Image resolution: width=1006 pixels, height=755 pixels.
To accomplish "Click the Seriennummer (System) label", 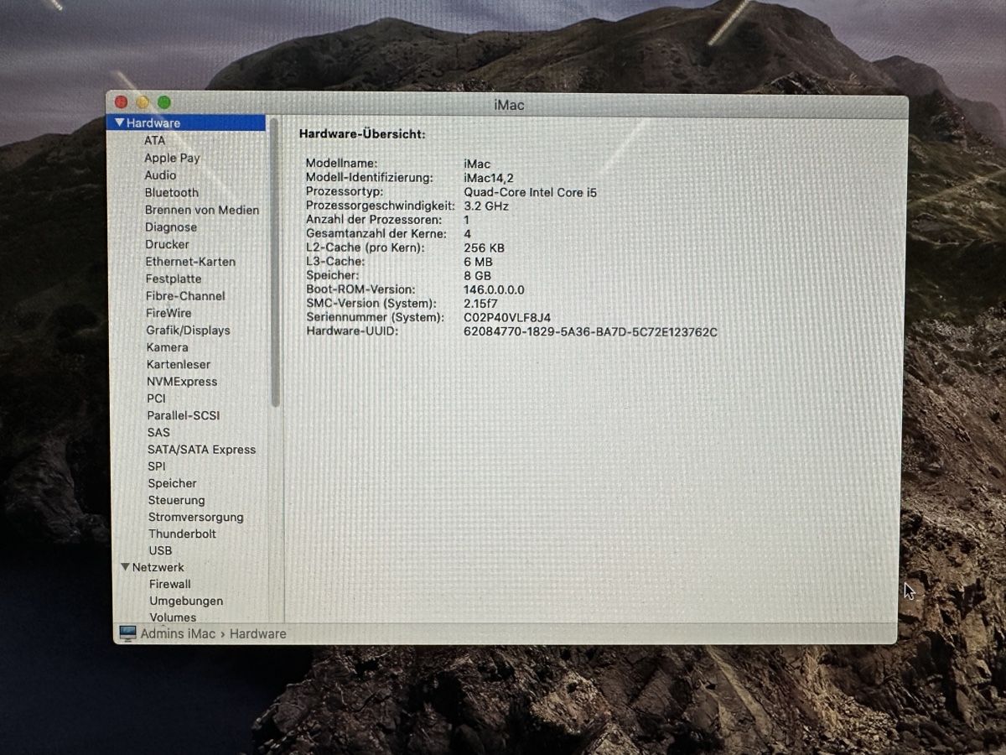I will 375,317.
